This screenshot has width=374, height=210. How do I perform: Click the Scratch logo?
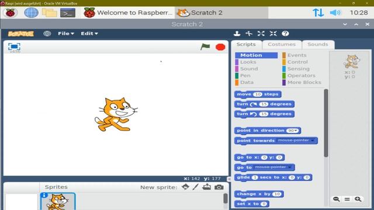(x=21, y=34)
